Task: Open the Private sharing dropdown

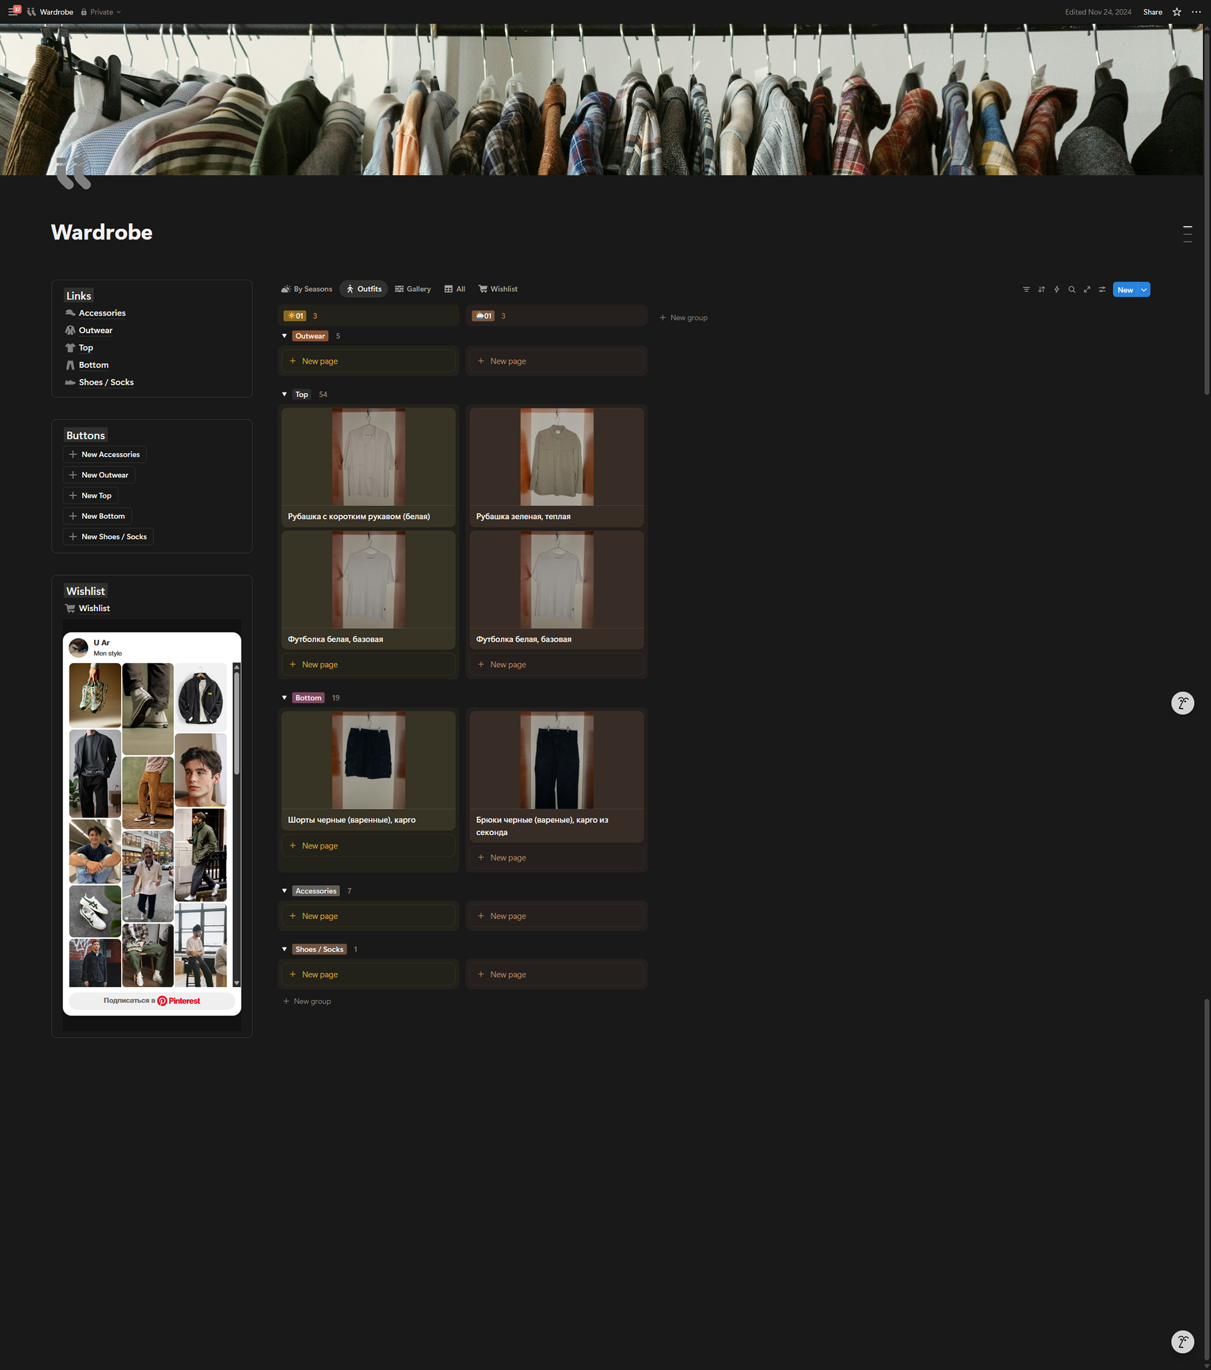Action: pyautogui.click(x=102, y=12)
